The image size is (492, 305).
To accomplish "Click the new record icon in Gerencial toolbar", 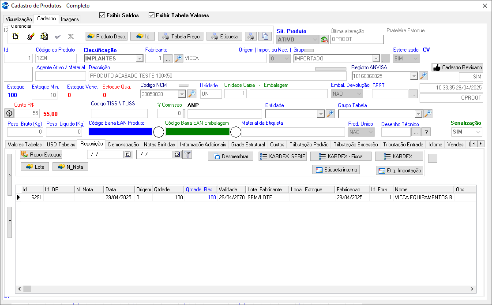I will (15, 37).
